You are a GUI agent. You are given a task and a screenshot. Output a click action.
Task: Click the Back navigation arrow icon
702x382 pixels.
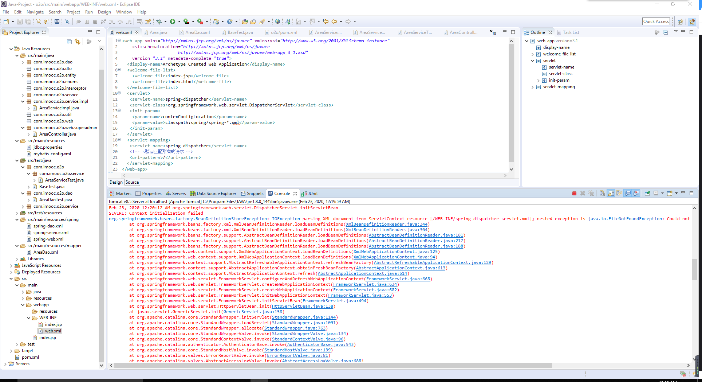point(334,22)
